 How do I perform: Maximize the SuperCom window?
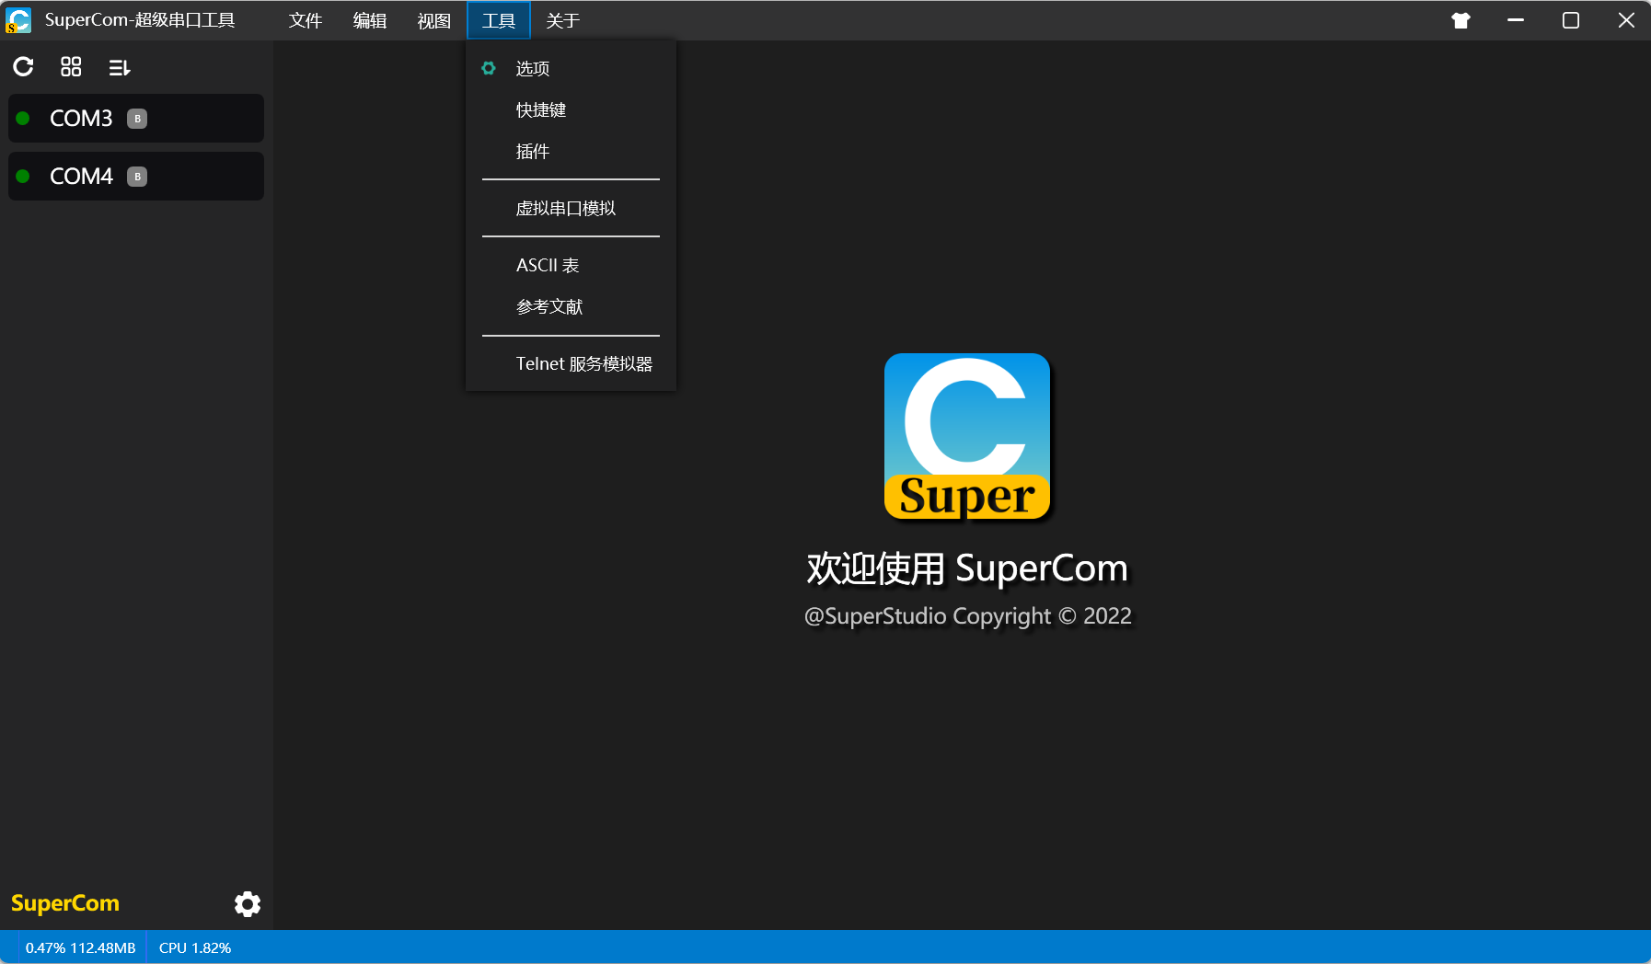pyautogui.click(x=1571, y=20)
